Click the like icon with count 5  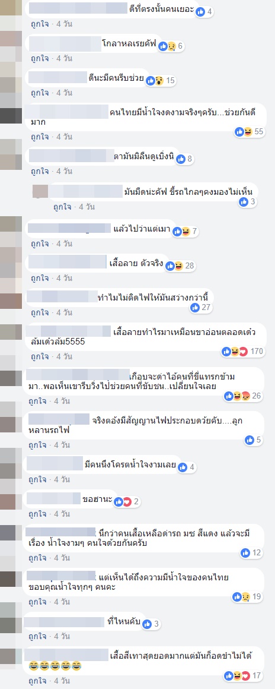pos(250,440)
